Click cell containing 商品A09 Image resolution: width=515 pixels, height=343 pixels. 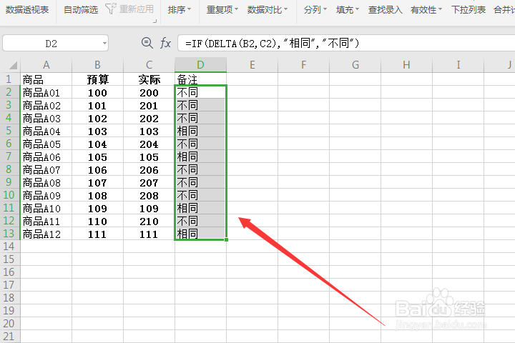point(46,195)
